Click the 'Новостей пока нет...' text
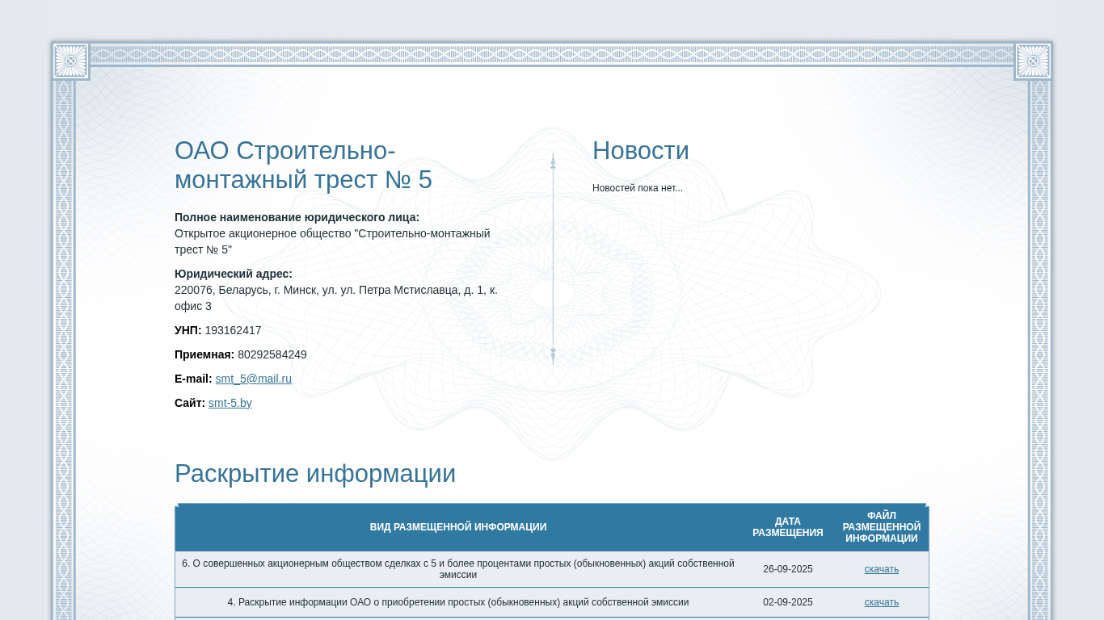The width and height of the screenshot is (1104, 620). 638,188
